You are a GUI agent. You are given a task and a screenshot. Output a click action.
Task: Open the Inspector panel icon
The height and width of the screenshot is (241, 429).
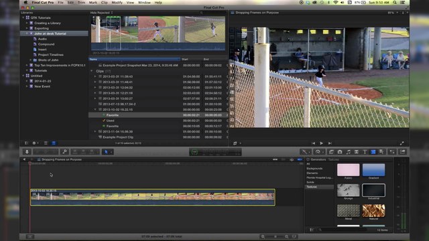click(x=392, y=152)
